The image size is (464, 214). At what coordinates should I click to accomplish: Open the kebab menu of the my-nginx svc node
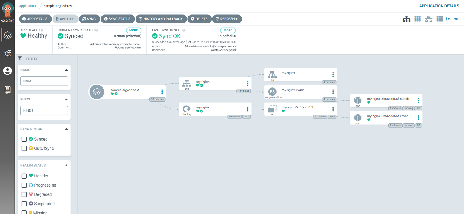(x=248, y=84)
